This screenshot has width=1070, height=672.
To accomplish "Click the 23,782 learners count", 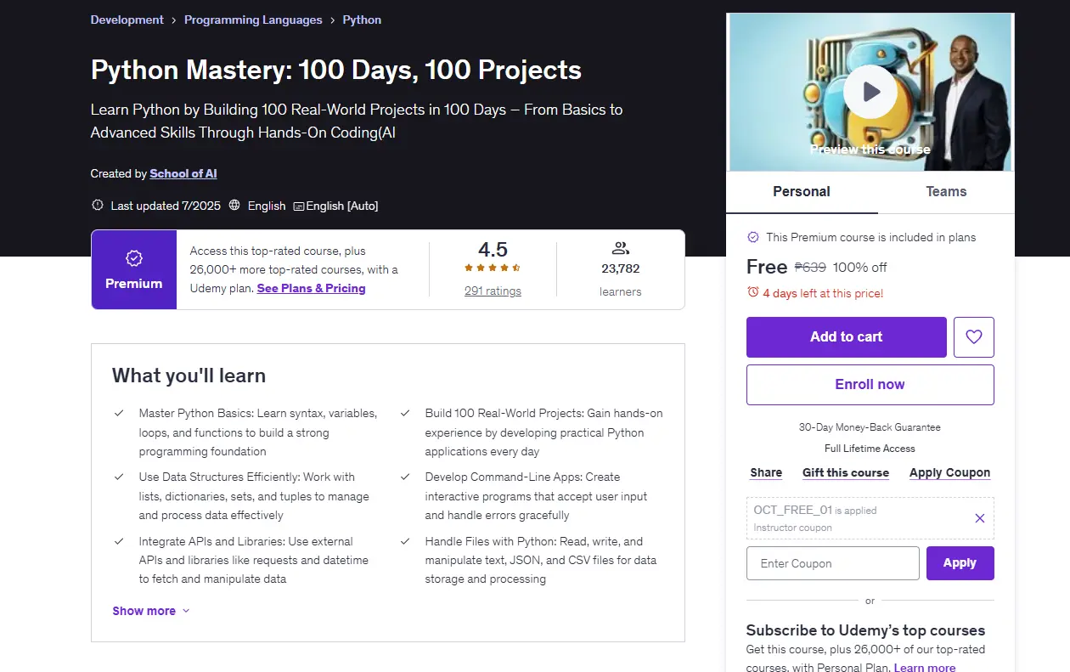I will 620,268.
